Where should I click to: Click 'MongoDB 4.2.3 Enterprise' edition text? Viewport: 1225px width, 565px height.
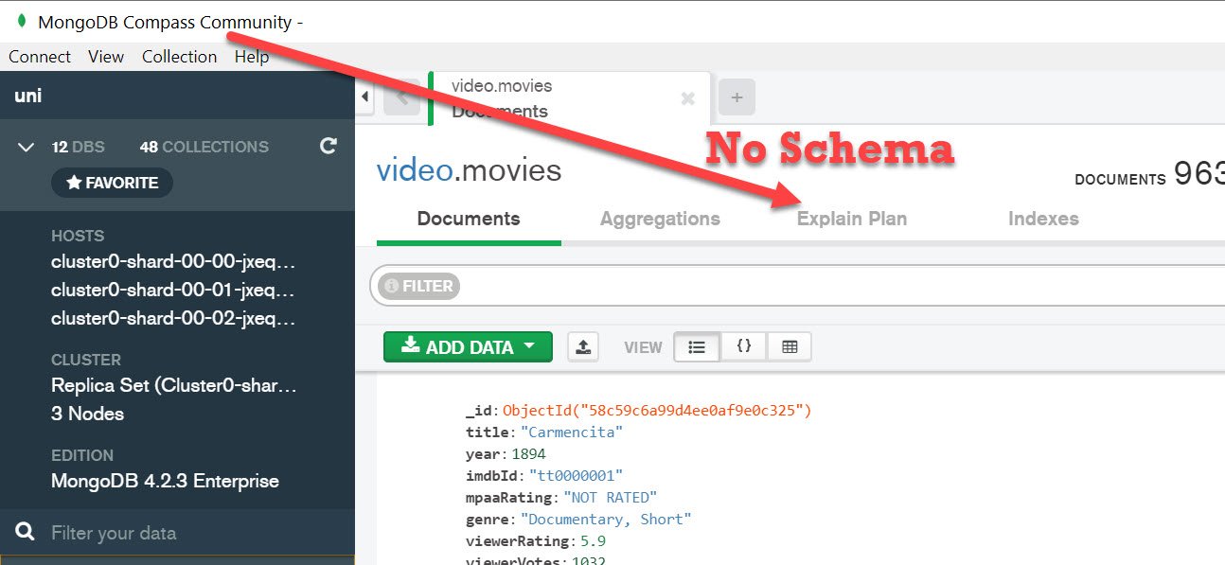[x=165, y=481]
